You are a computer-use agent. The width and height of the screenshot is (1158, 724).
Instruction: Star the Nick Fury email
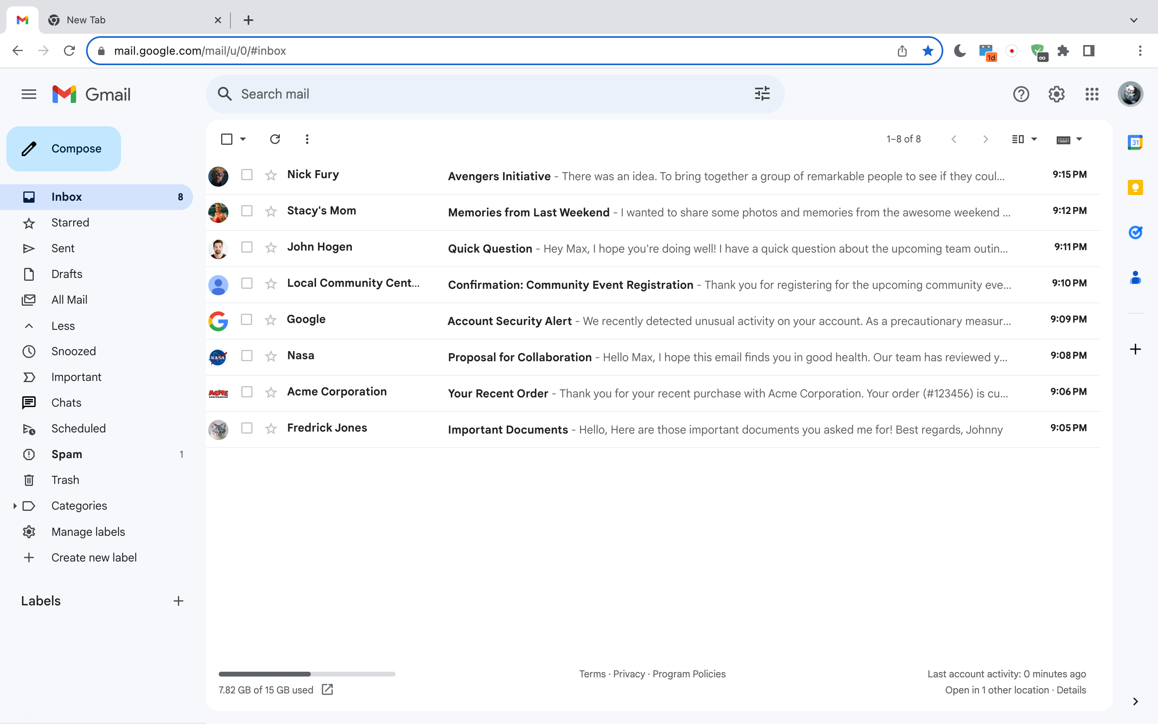[271, 175]
